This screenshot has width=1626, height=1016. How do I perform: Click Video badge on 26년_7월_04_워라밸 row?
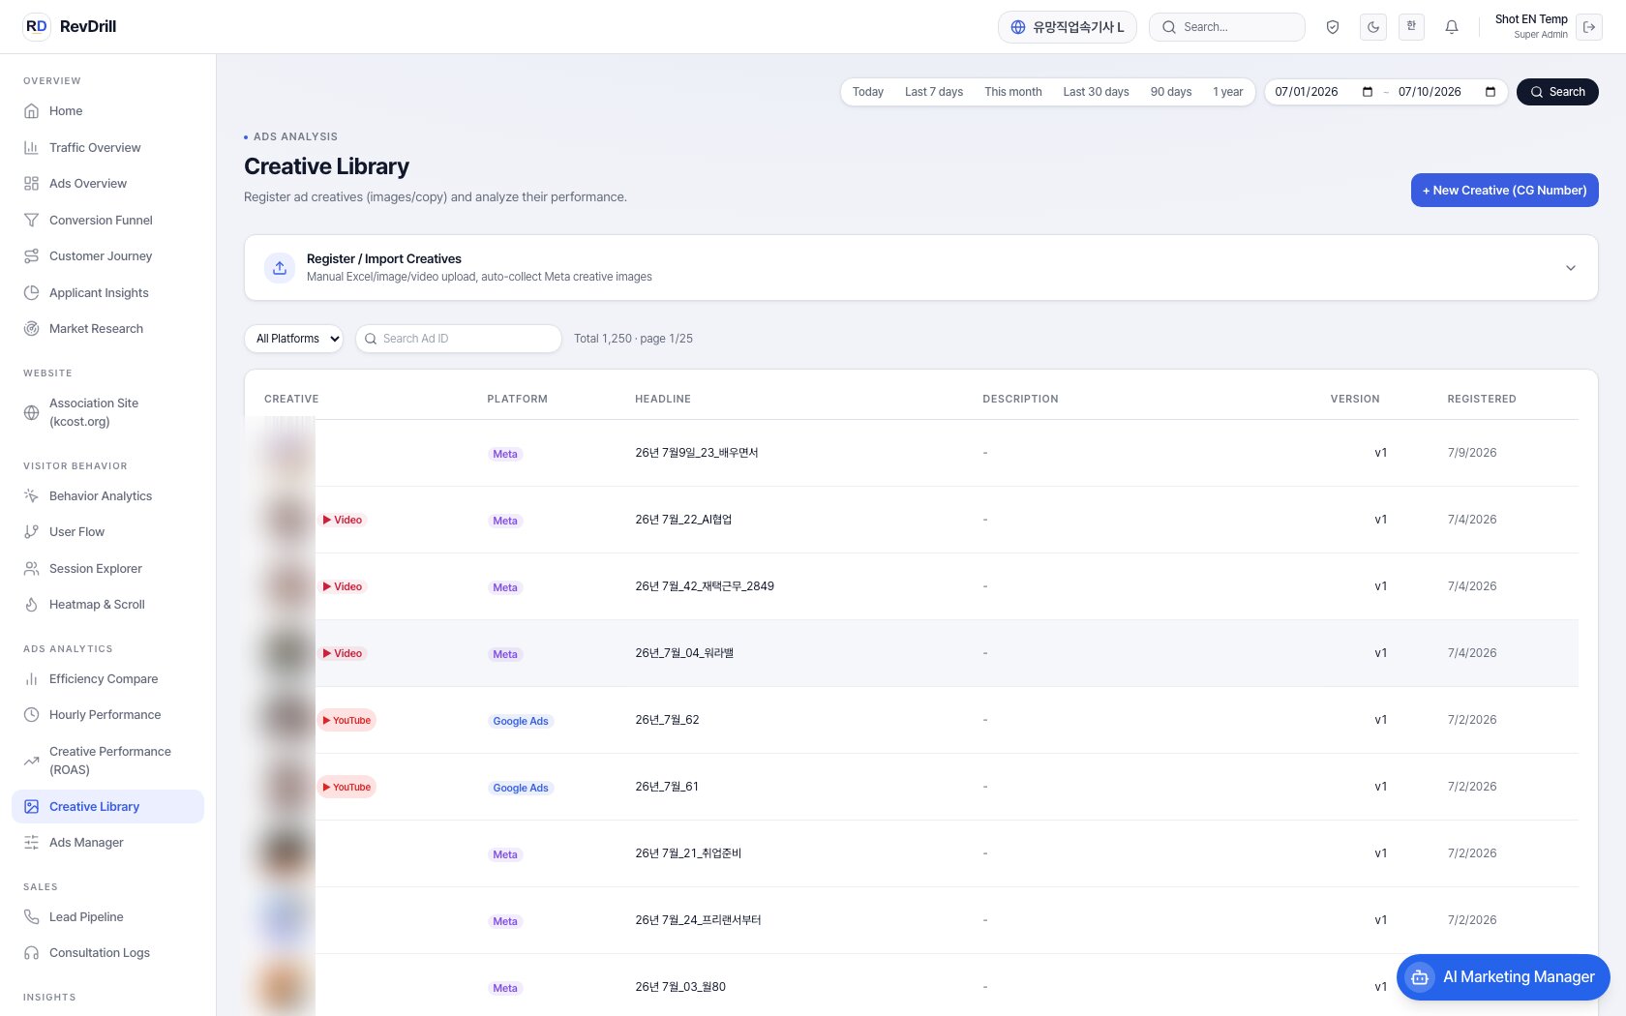point(343,654)
